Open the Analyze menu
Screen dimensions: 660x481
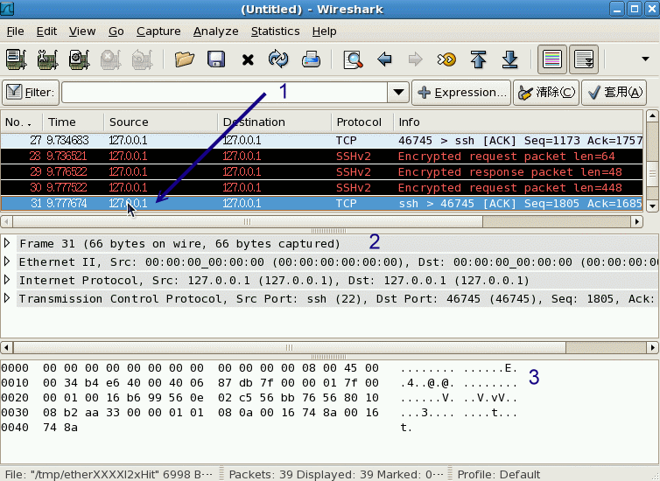[215, 31]
